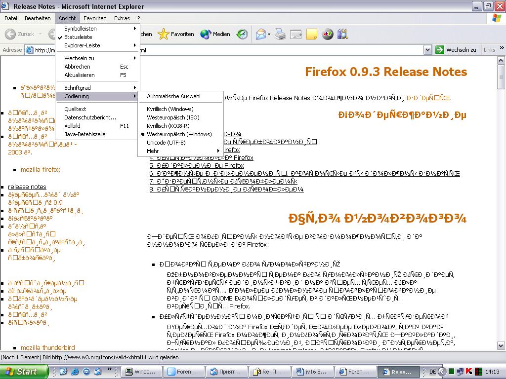Open the mail button dropdown arrow

(x=269, y=34)
